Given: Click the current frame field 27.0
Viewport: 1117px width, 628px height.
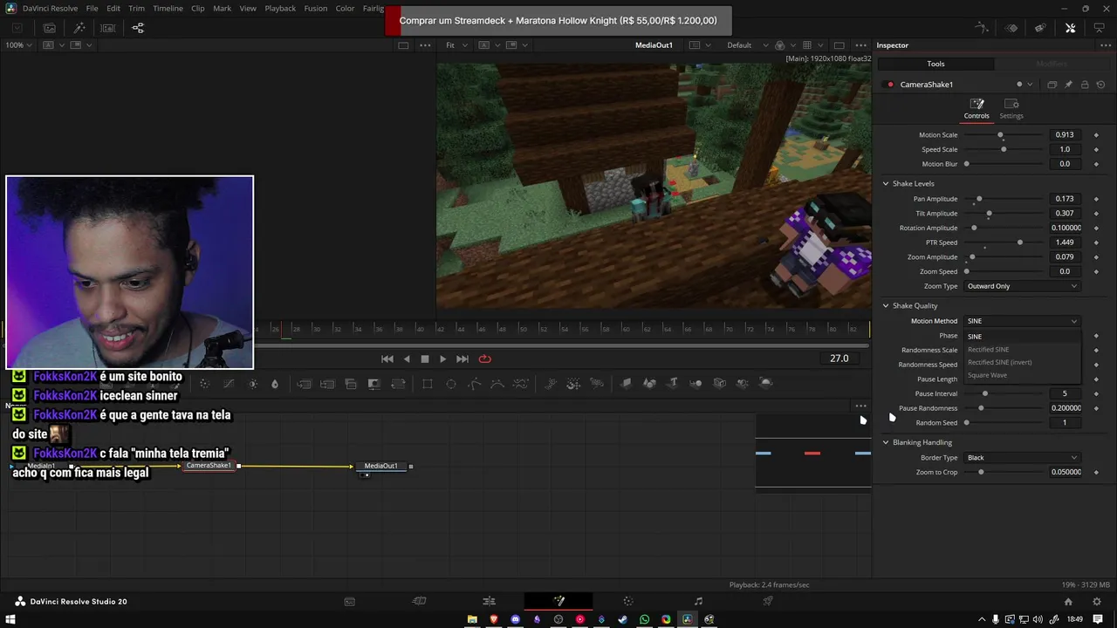Looking at the screenshot, I should coord(839,358).
